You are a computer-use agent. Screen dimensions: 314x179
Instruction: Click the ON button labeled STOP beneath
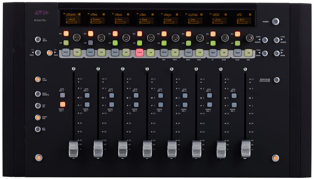[224, 53]
